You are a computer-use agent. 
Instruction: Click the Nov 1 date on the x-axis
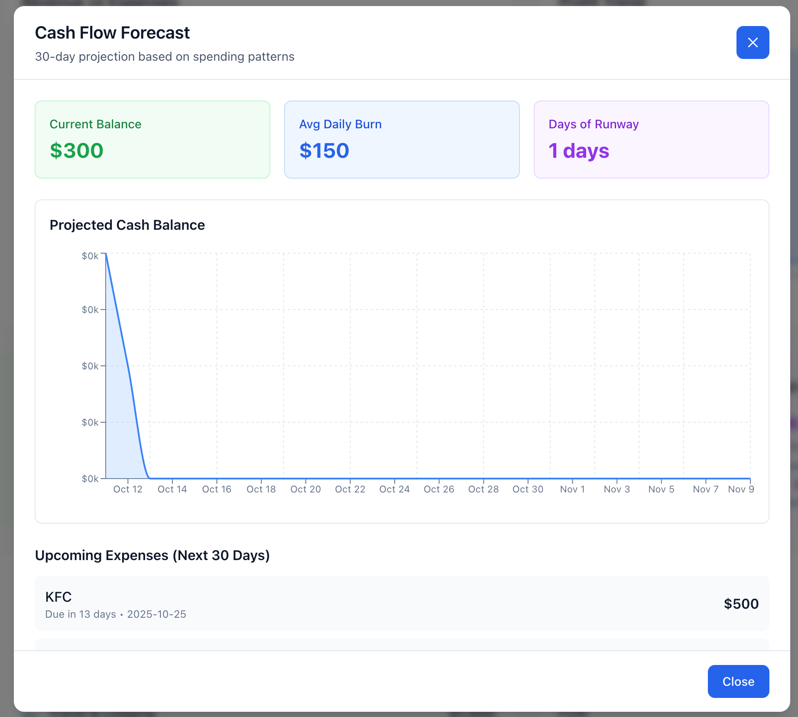point(572,489)
